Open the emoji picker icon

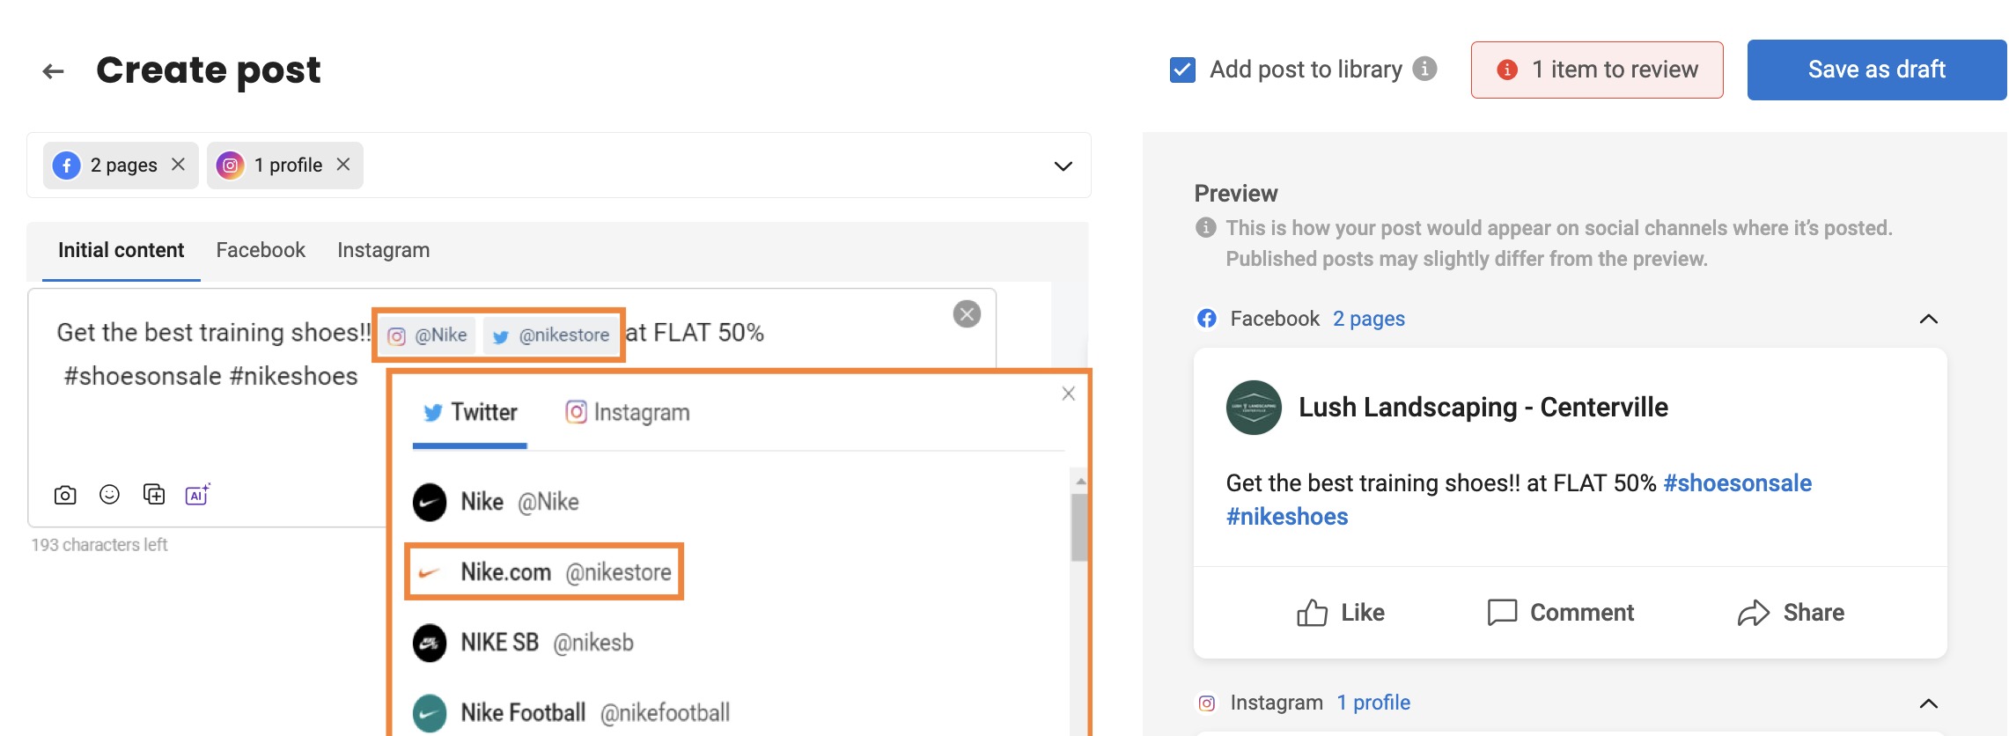click(109, 495)
